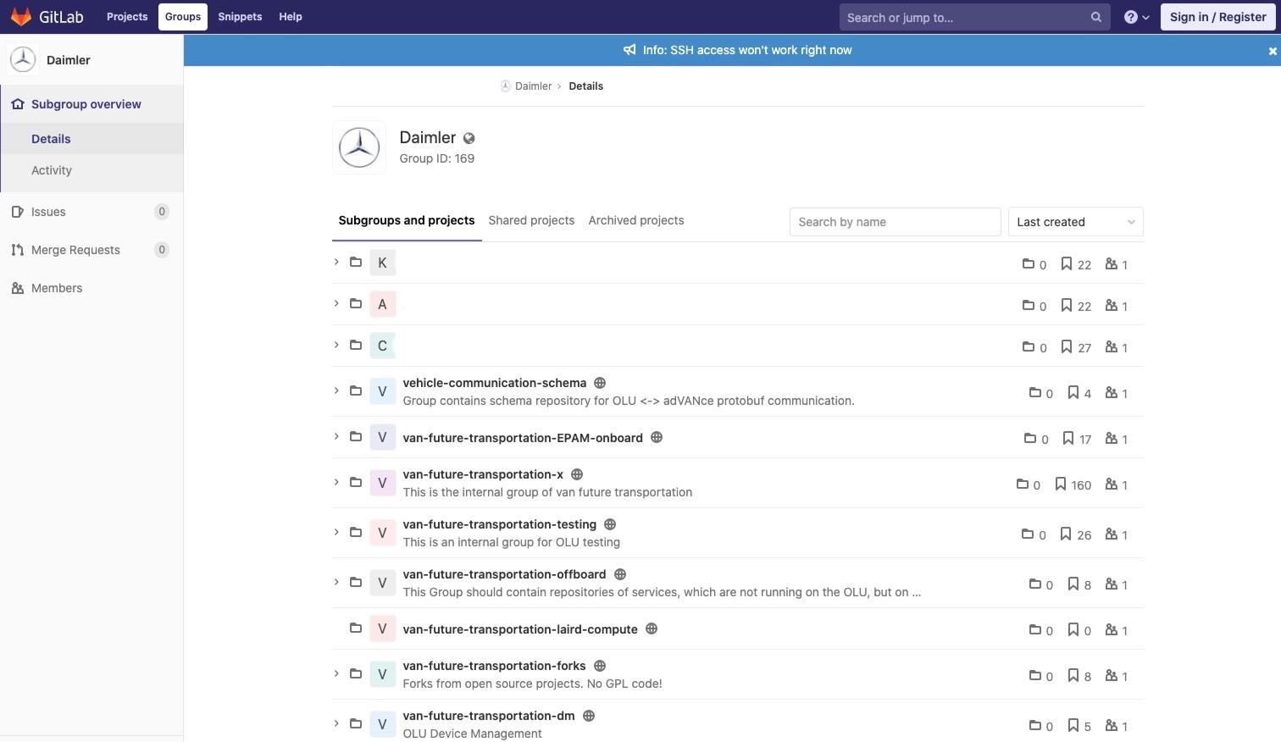Click the search magnifier icon
The height and width of the screenshot is (742, 1281).
coord(1095,17)
